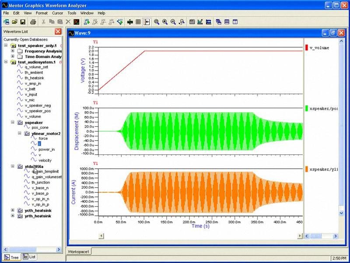The width and height of the screenshot is (350, 263).
Task: Switch to the List tab
Action: coord(29,257)
